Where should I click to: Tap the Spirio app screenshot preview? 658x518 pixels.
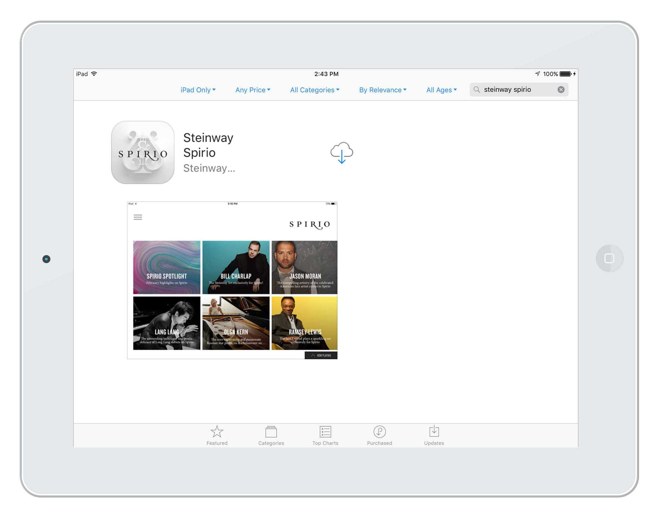tap(232, 280)
